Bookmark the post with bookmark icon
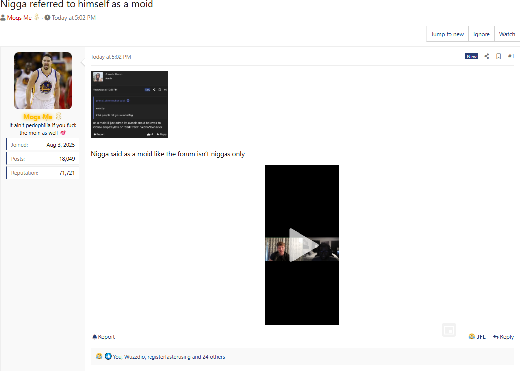 click(x=498, y=56)
